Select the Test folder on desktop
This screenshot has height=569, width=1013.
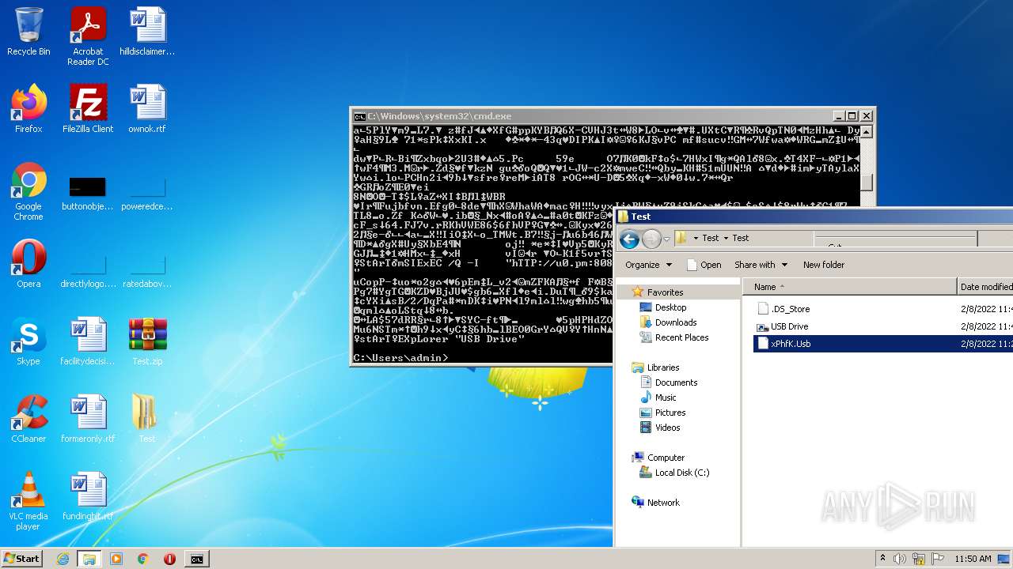click(147, 419)
